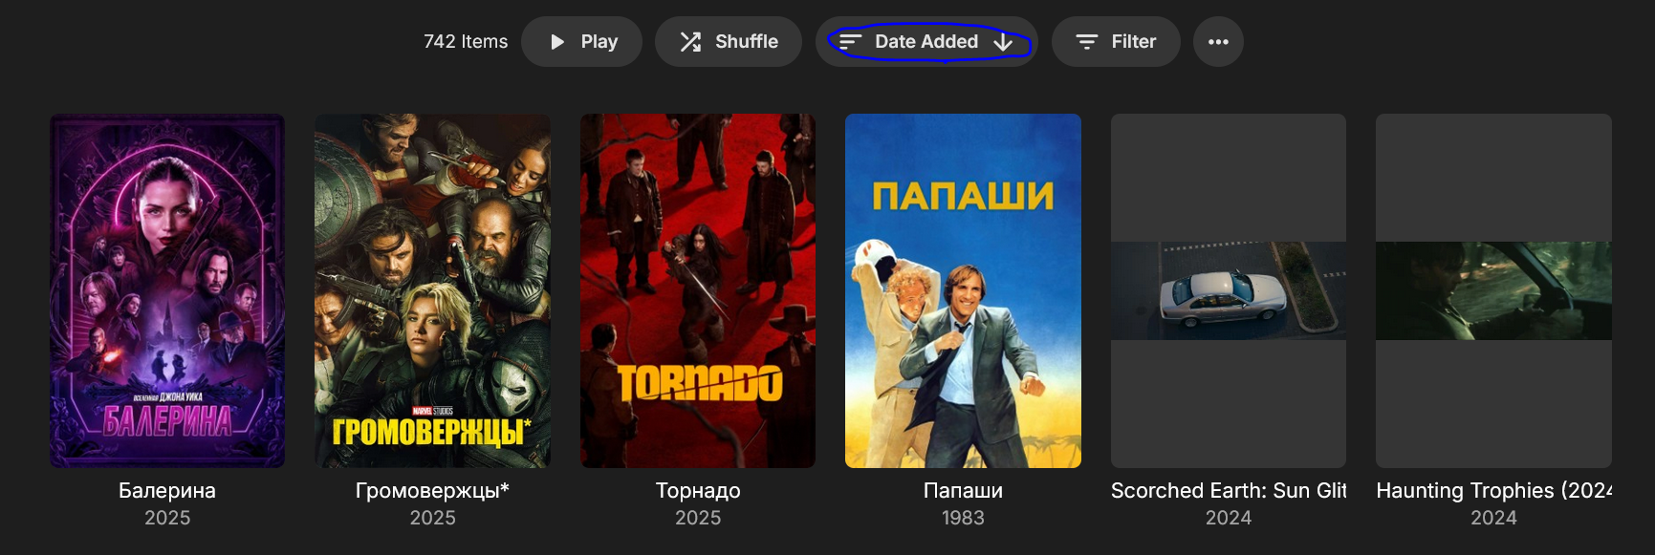1655x555 pixels.
Task: Play all 742 items
Action: pyautogui.click(x=581, y=42)
